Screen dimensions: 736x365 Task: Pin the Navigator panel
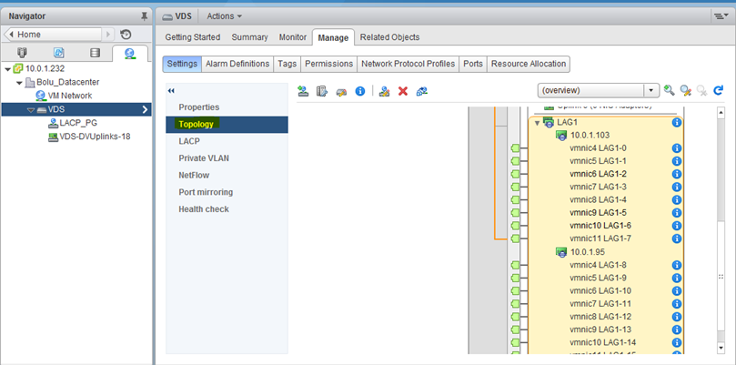[x=144, y=16]
